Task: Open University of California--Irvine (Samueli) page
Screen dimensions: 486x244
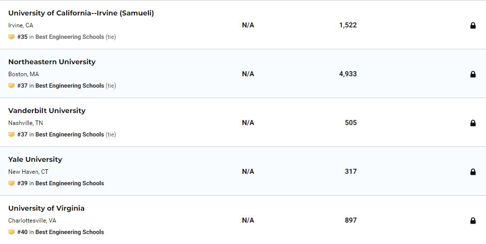Action: 81,13
